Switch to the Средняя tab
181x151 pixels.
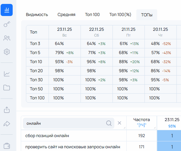pyautogui.click(x=66, y=14)
